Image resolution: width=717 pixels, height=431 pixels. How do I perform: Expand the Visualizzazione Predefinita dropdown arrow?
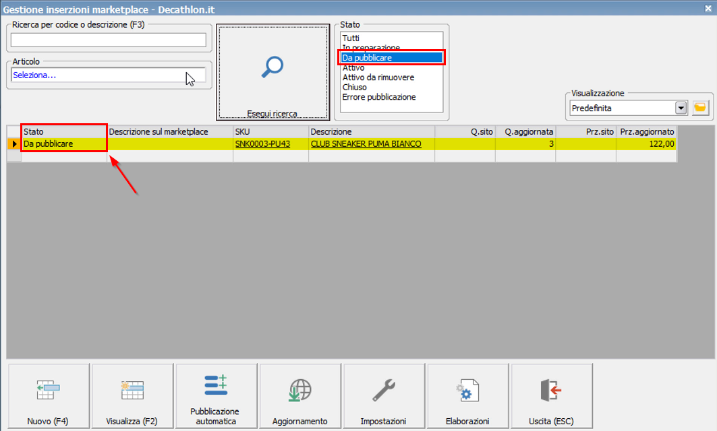[x=681, y=108]
